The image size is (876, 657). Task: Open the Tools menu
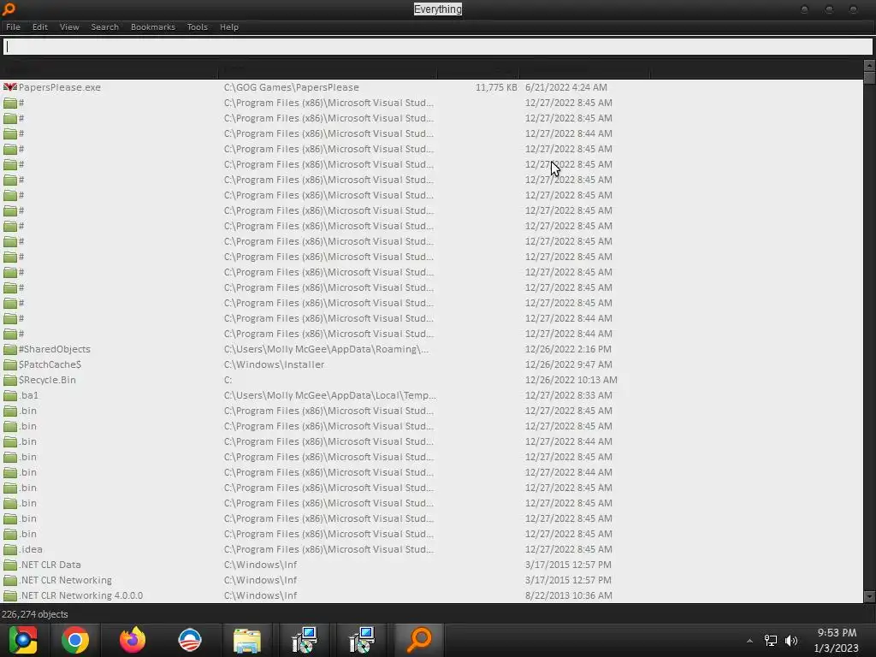[198, 27]
